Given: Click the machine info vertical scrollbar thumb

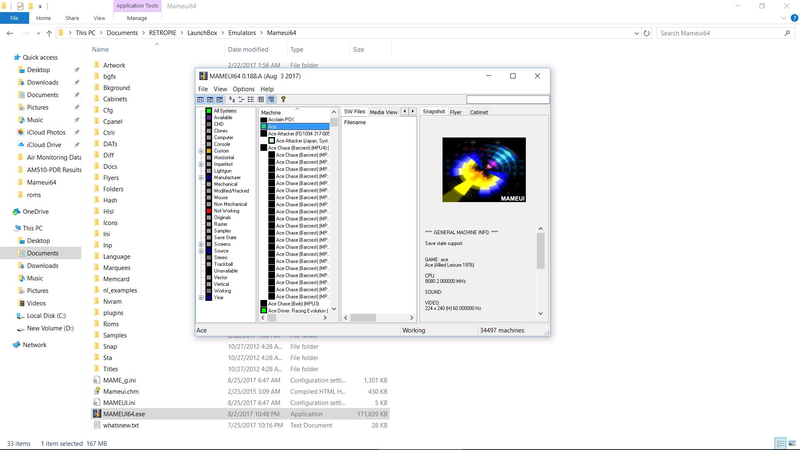Looking at the screenshot, I should 540,251.
